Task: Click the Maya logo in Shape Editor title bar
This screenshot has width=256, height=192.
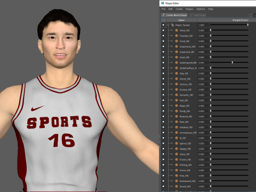Action: tap(163, 3)
